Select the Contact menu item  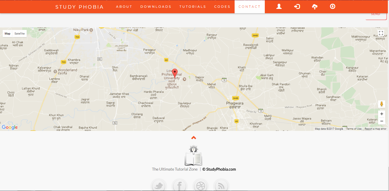pyautogui.click(x=250, y=7)
